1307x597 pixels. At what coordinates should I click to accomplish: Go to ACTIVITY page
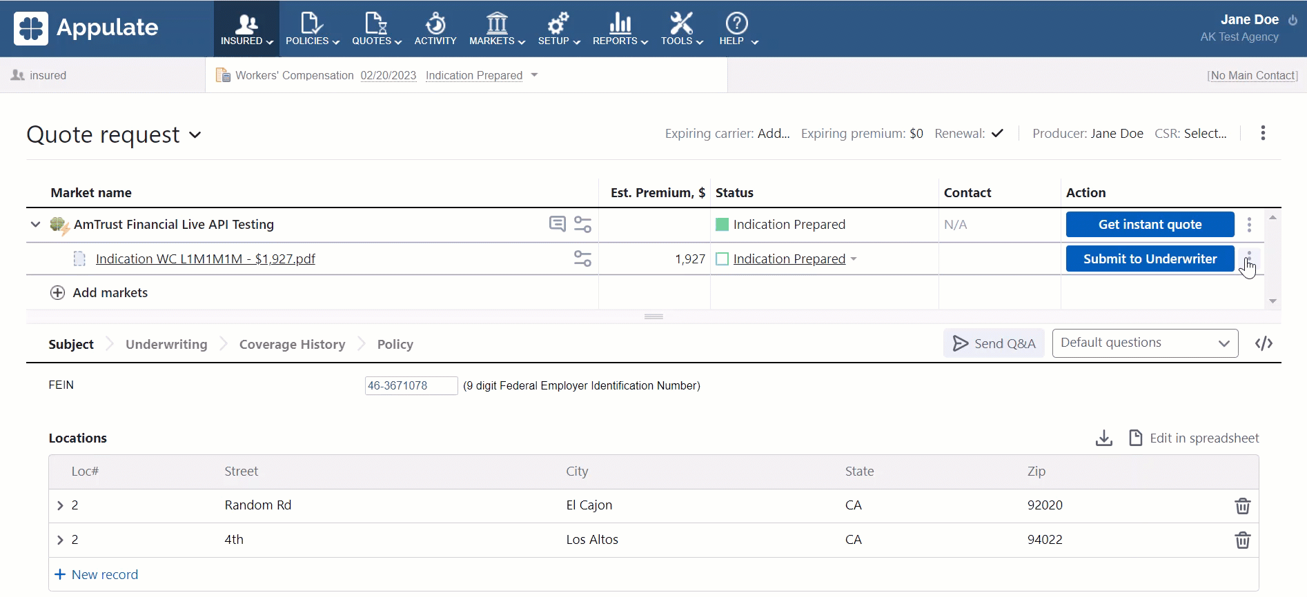(x=435, y=29)
